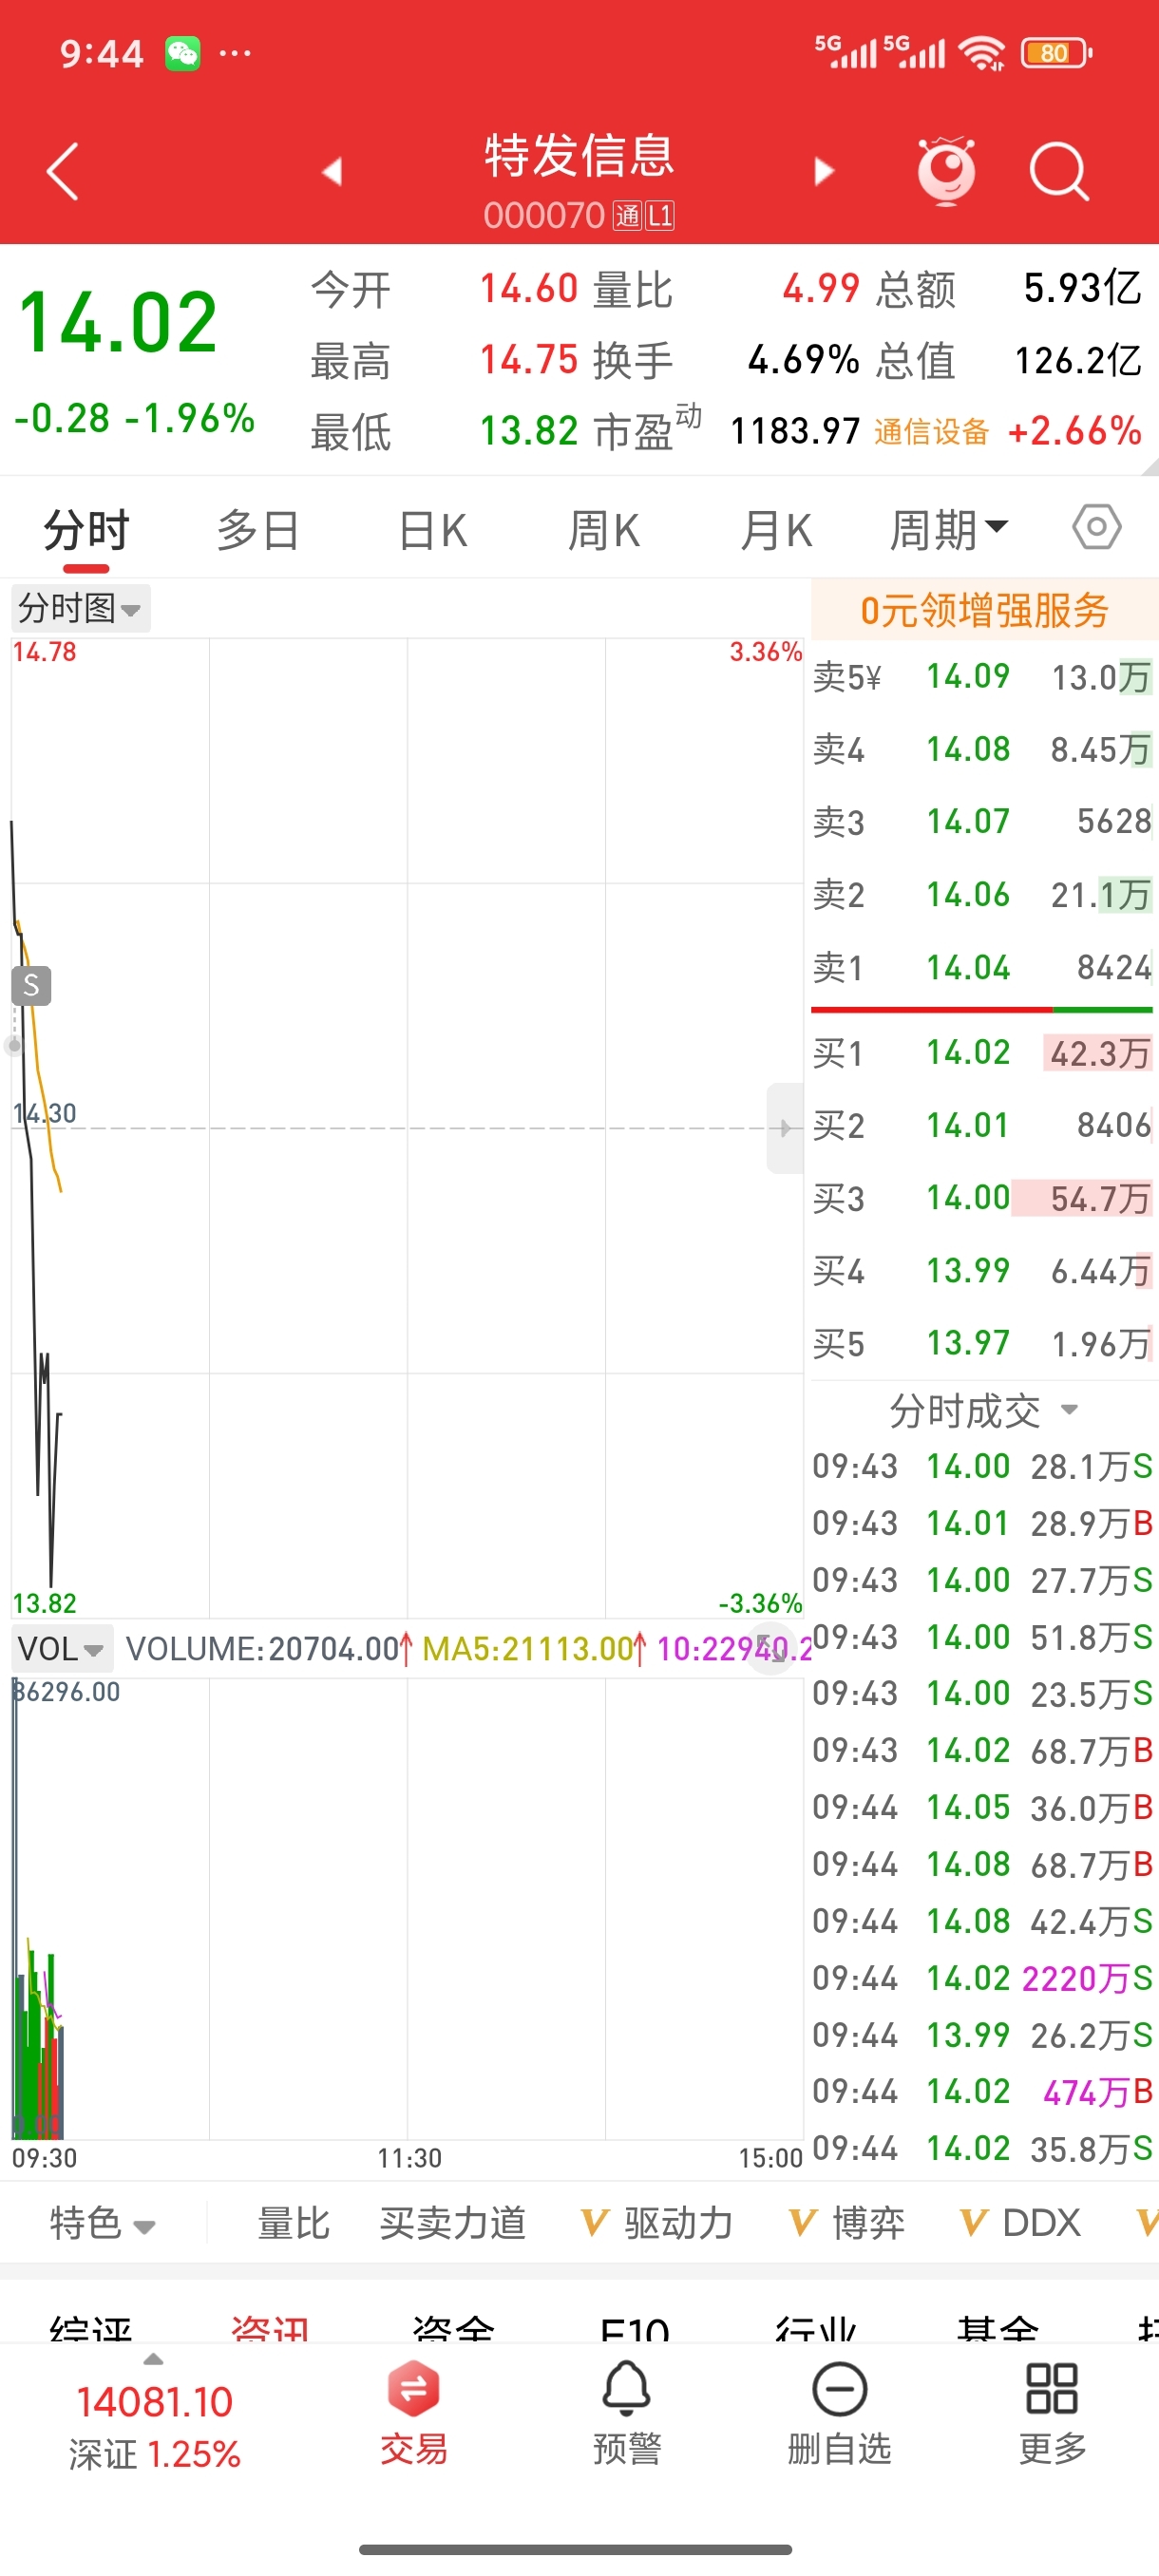Tap the 深证 14081.10 index ticker
The height and width of the screenshot is (2576, 1159).
[x=155, y=2426]
